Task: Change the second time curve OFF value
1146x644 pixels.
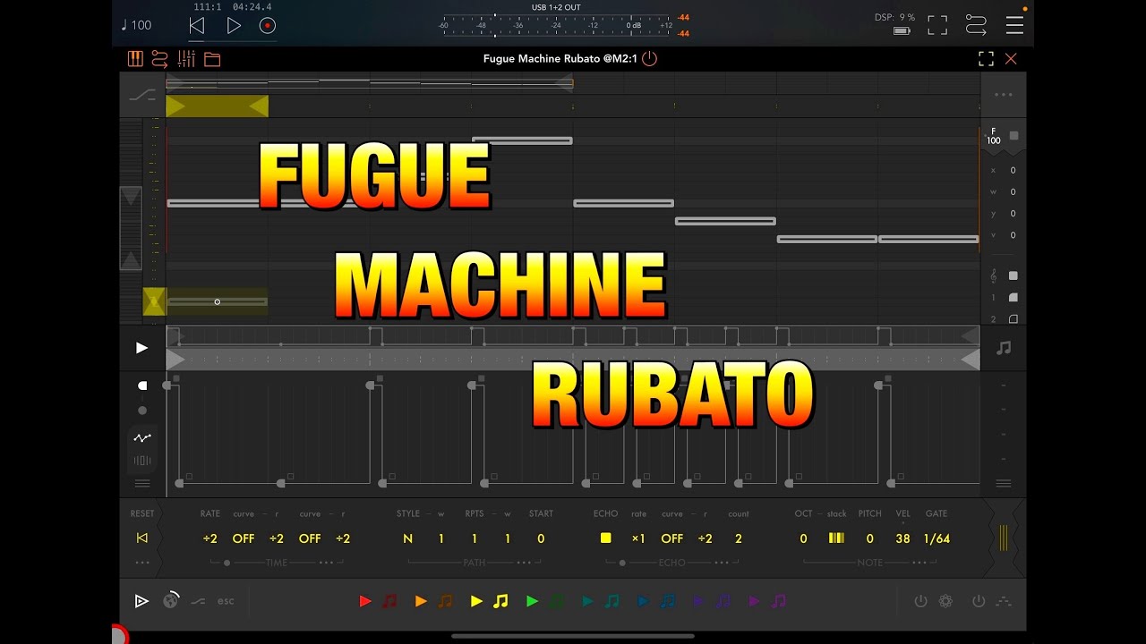Action: [310, 538]
